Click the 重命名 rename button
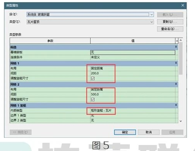 point(170,29)
